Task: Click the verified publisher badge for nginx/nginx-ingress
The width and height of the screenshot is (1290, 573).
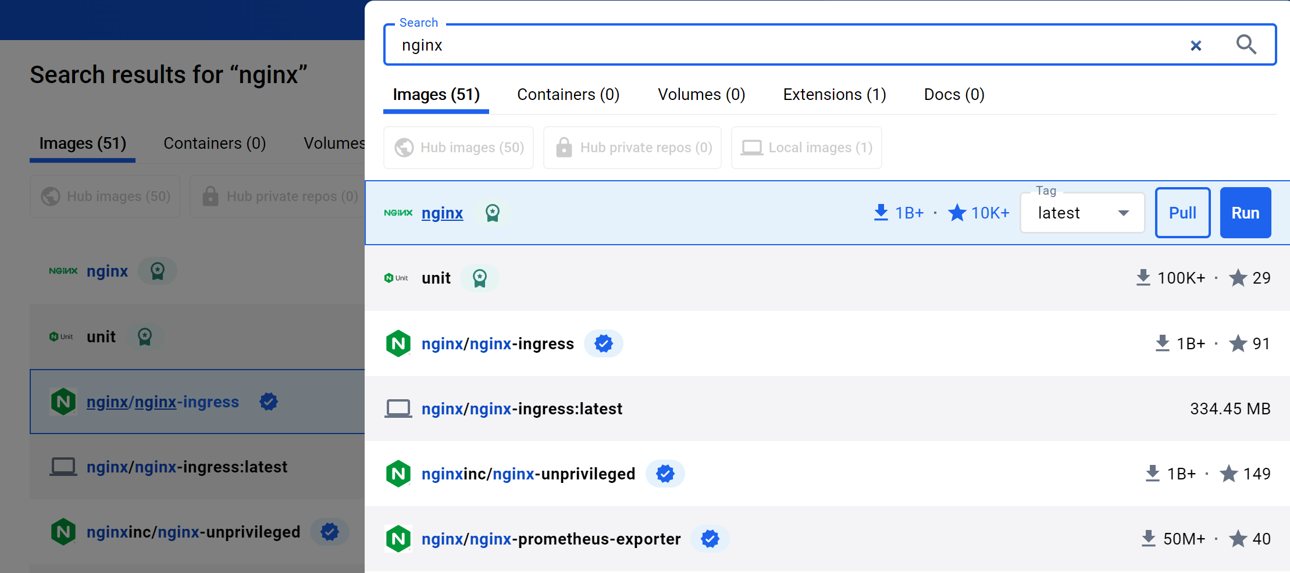Action: (603, 343)
